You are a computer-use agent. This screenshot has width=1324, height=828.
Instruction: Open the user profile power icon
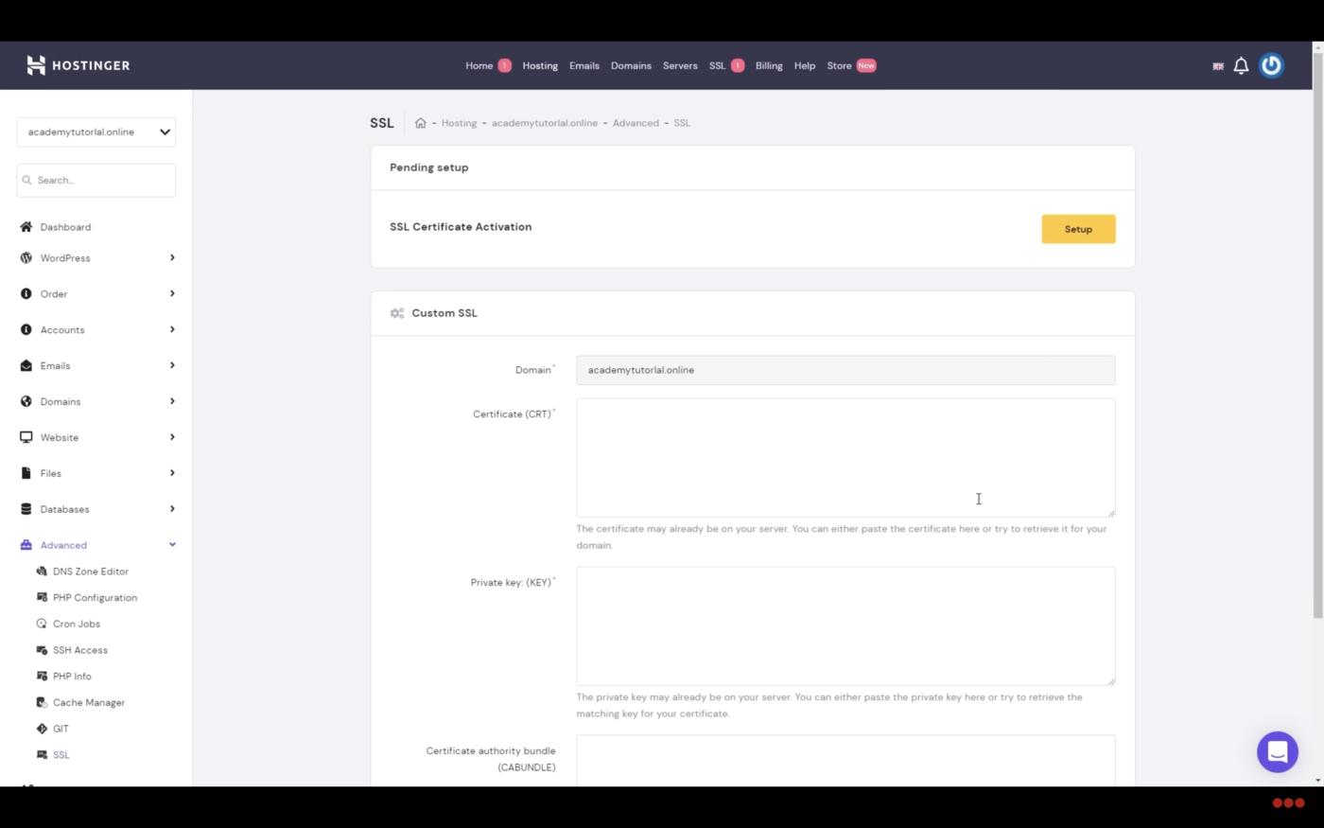pos(1271,65)
